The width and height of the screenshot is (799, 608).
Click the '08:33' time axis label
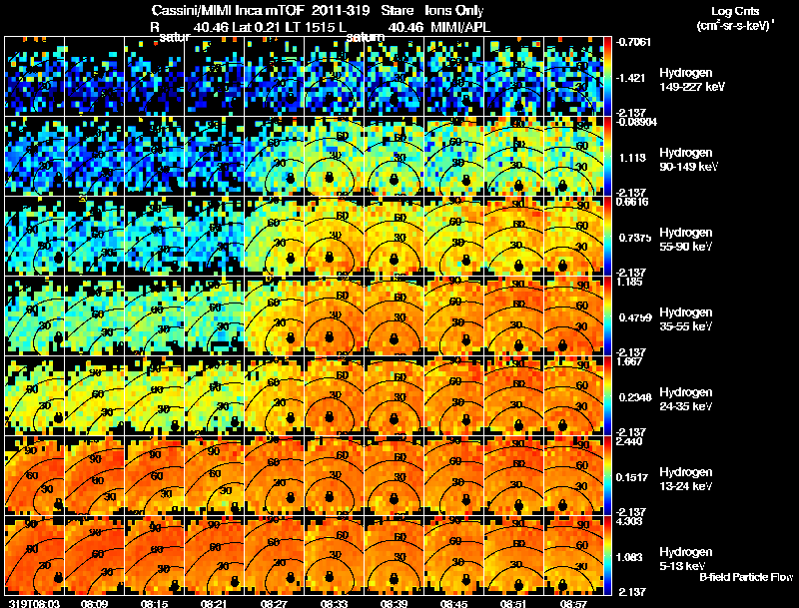335,603
